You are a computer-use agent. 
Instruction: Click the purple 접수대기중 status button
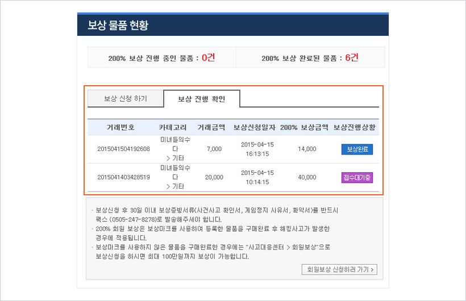[x=357, y=178]
